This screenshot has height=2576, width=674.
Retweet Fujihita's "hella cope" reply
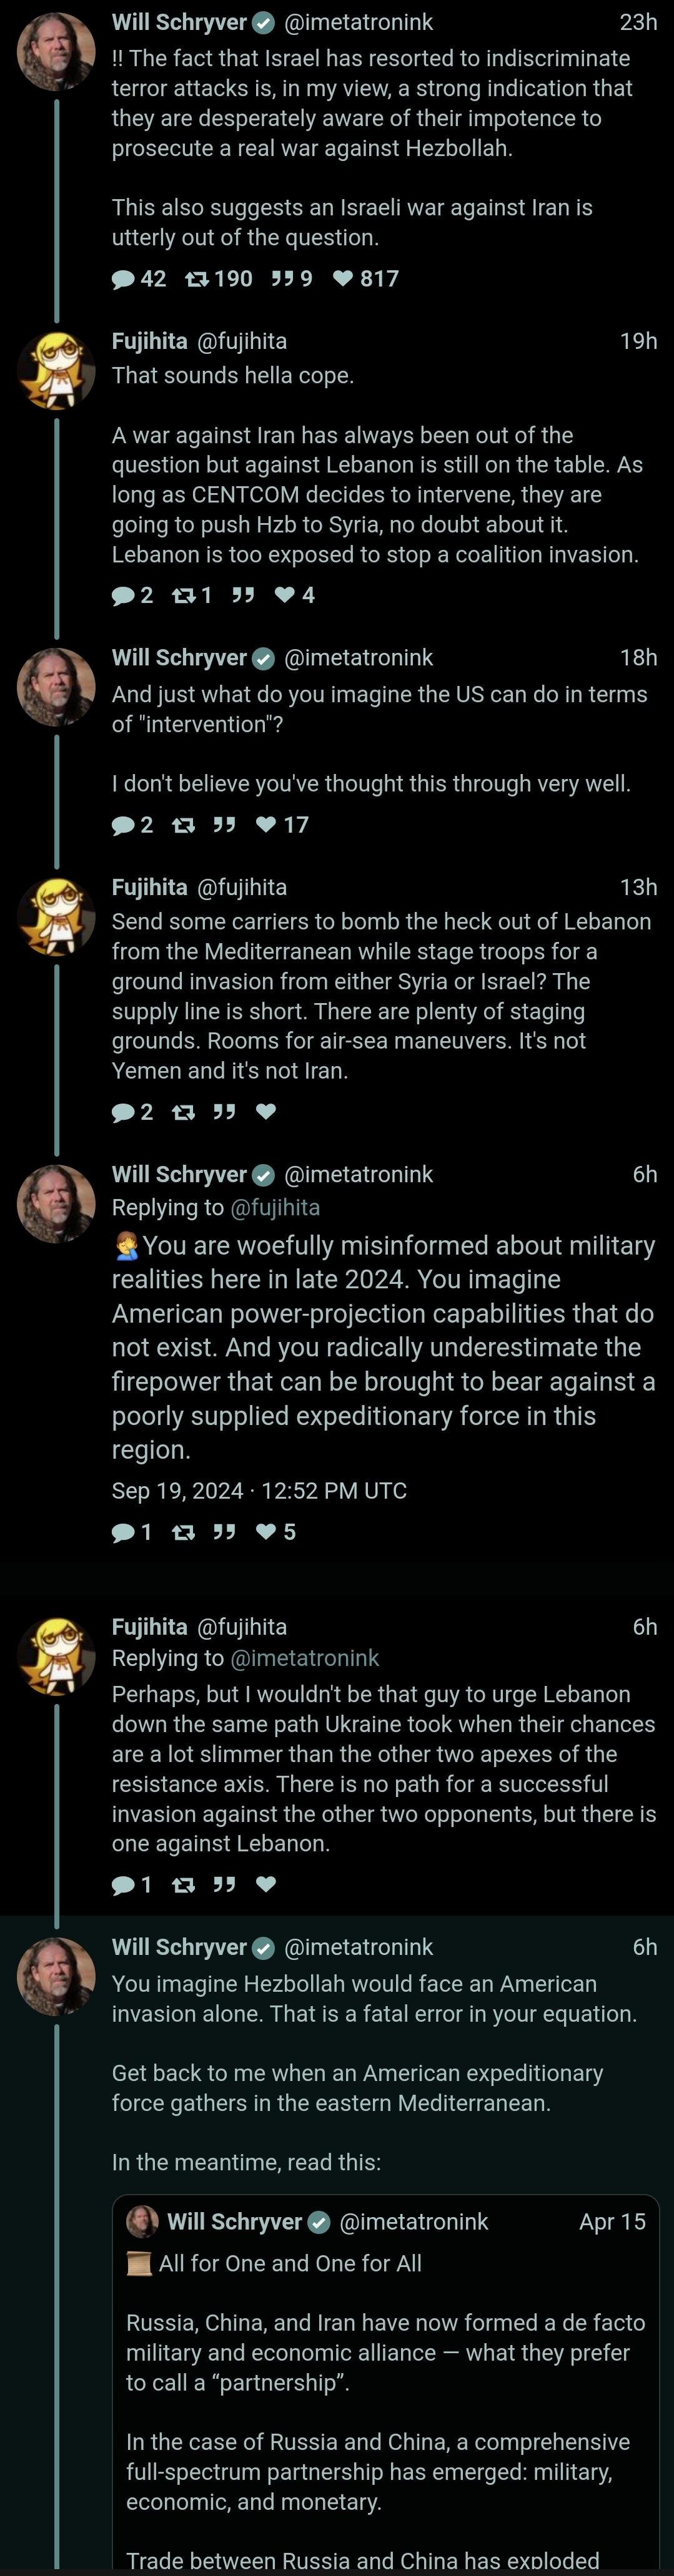click(183, 596)
